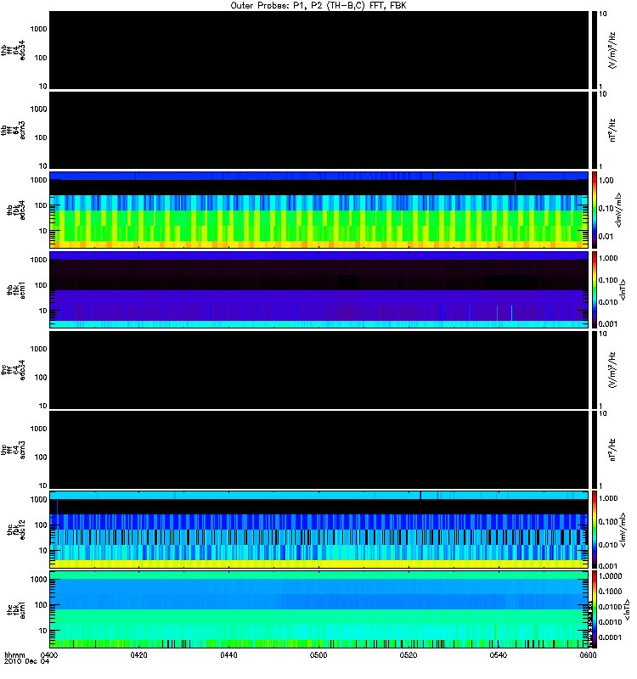Click the 'thb fff 64 edc34' y-axis title
The width and height of the screenshot is (637, 679).
13,50
